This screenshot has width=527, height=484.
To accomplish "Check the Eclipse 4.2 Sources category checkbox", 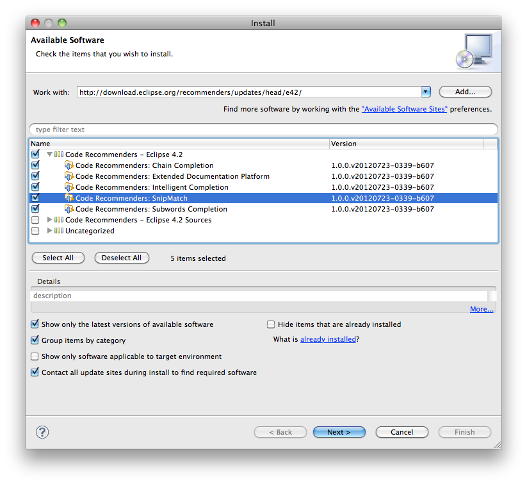I will 35,220.
